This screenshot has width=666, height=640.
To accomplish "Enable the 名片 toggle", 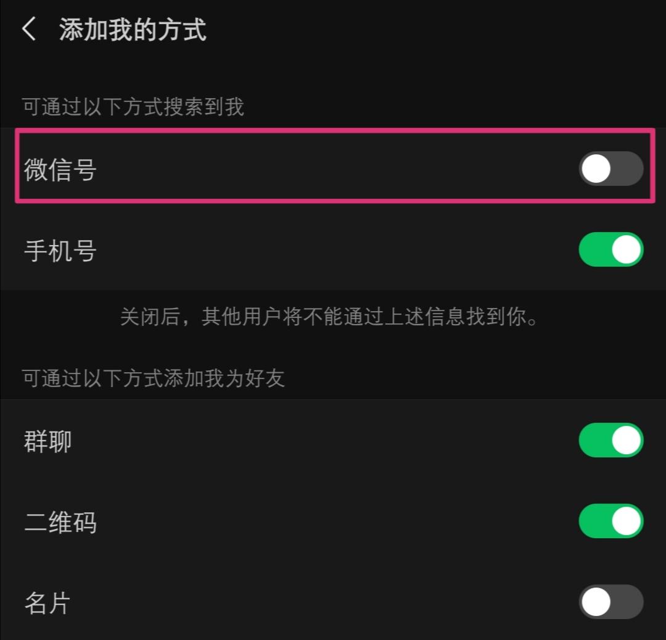I will click(611, 602).
